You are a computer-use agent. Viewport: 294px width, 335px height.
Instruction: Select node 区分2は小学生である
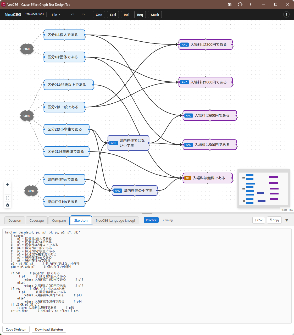coord(66,129)
